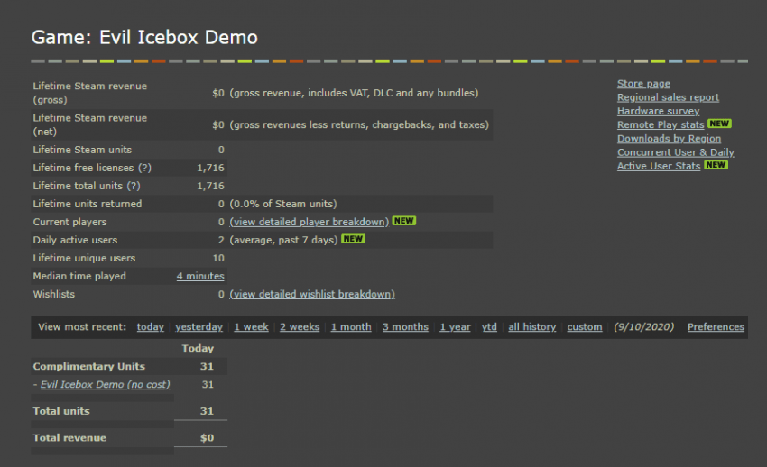
Task: Click the (0.0% of Steam units) text
Action: (283, 204)
